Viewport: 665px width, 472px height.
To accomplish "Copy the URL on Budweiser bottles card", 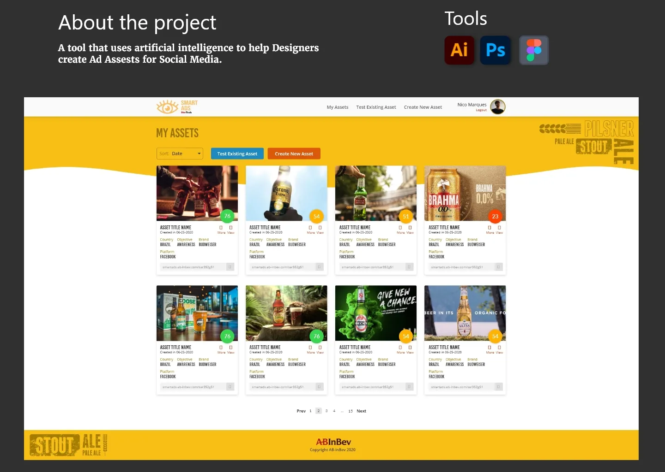I will [x=230, y=267].
